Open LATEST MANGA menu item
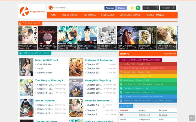This screenshot has width=196, height=122. 69,15
